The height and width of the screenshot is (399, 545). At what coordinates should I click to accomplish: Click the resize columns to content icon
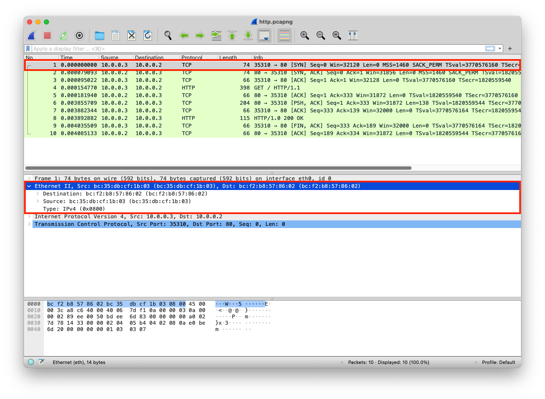point(353,35)
